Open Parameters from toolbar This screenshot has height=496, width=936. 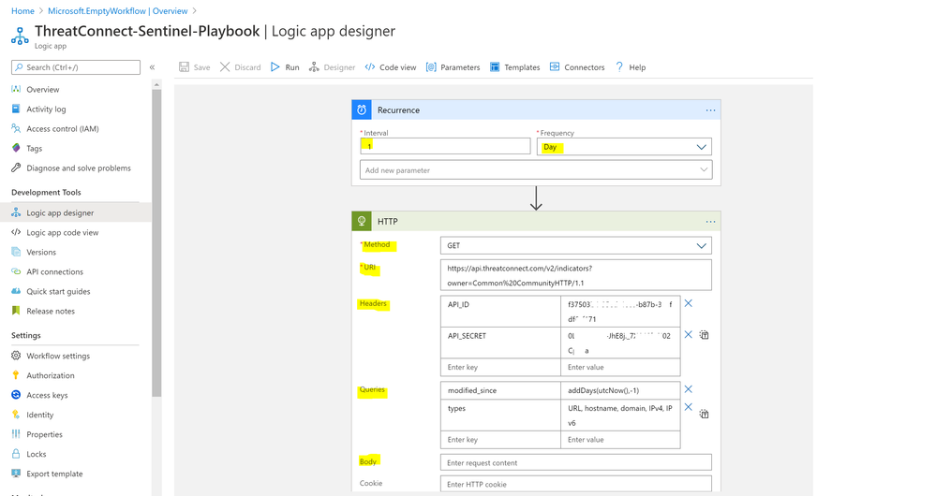453,67
